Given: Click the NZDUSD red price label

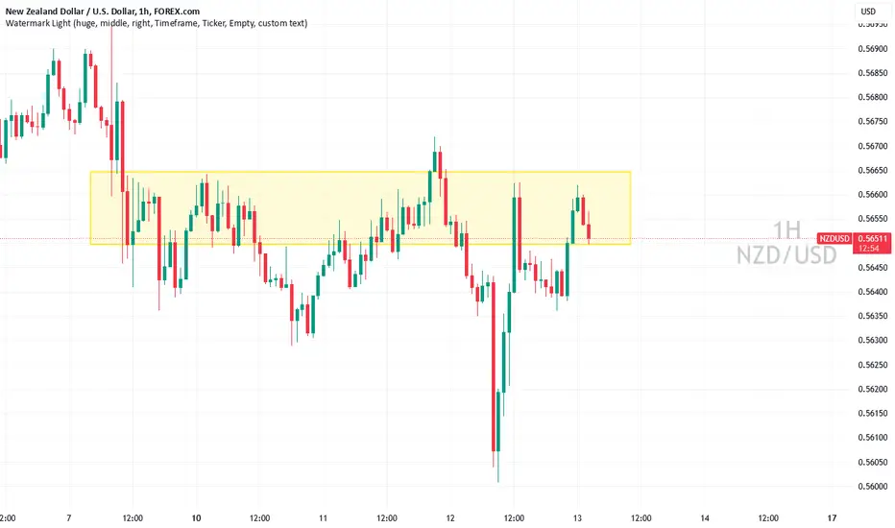Looking at the screenshot, I should pyautogui.click(x=834, y=239).
